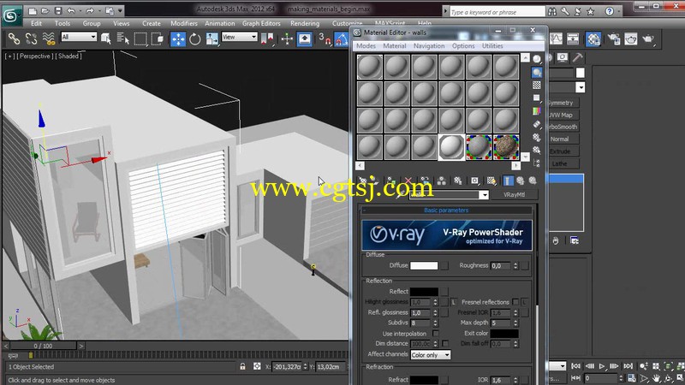Toggle the Window/Crossing selection icon
This screenshot has height=385, width=685.
click(158, 38)
